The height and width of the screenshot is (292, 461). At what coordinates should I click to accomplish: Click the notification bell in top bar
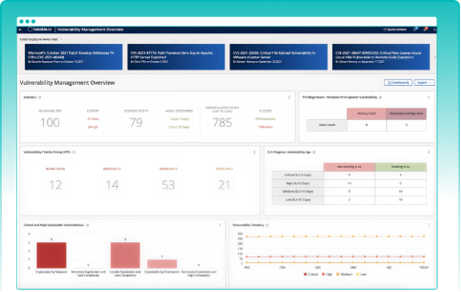[425, 29]
